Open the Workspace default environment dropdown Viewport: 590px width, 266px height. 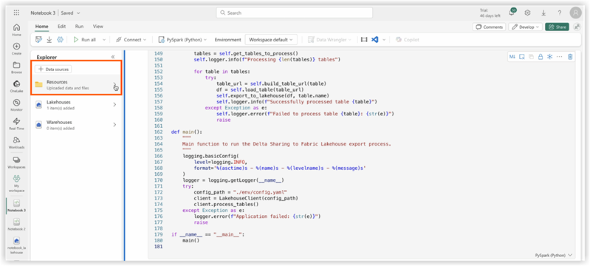point(271,40)
